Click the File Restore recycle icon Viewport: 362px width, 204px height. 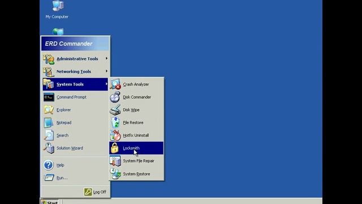(115, 122)
